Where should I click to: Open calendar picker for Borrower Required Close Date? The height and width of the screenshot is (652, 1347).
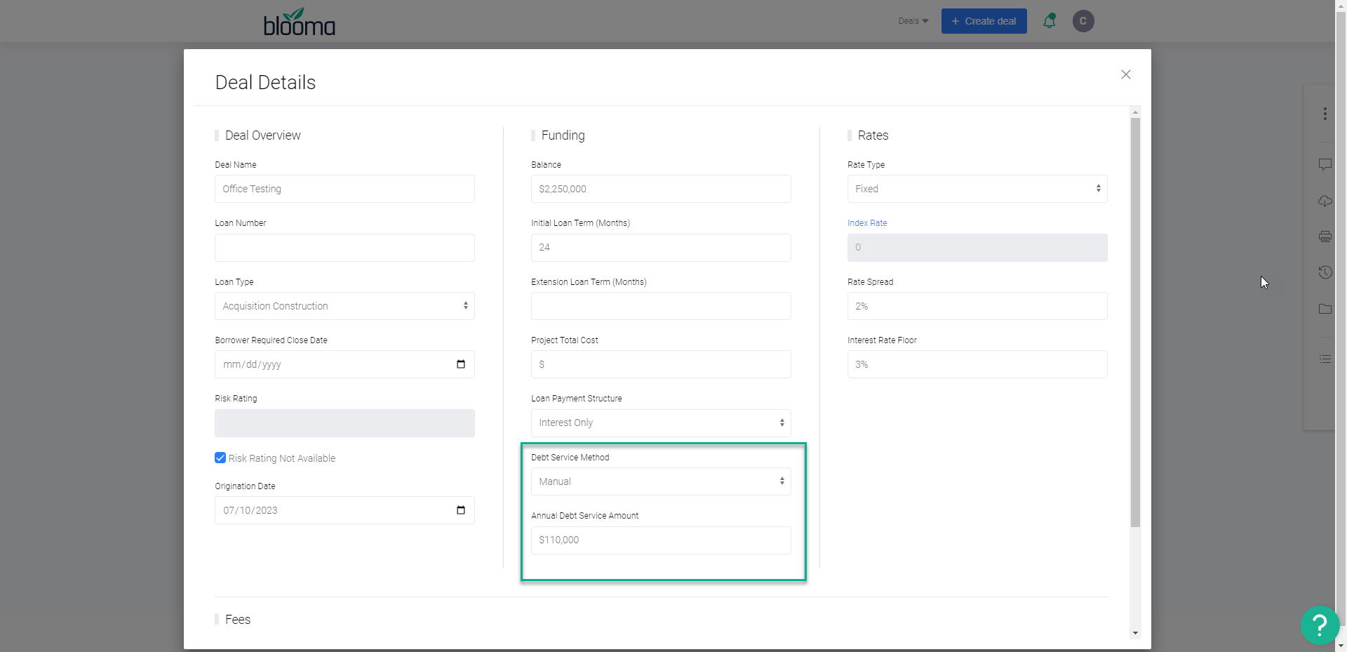click(x=461, y=364)
